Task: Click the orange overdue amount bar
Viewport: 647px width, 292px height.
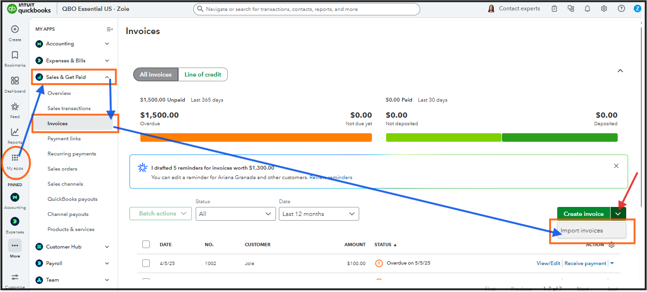Action: click(x=256, y=137)
